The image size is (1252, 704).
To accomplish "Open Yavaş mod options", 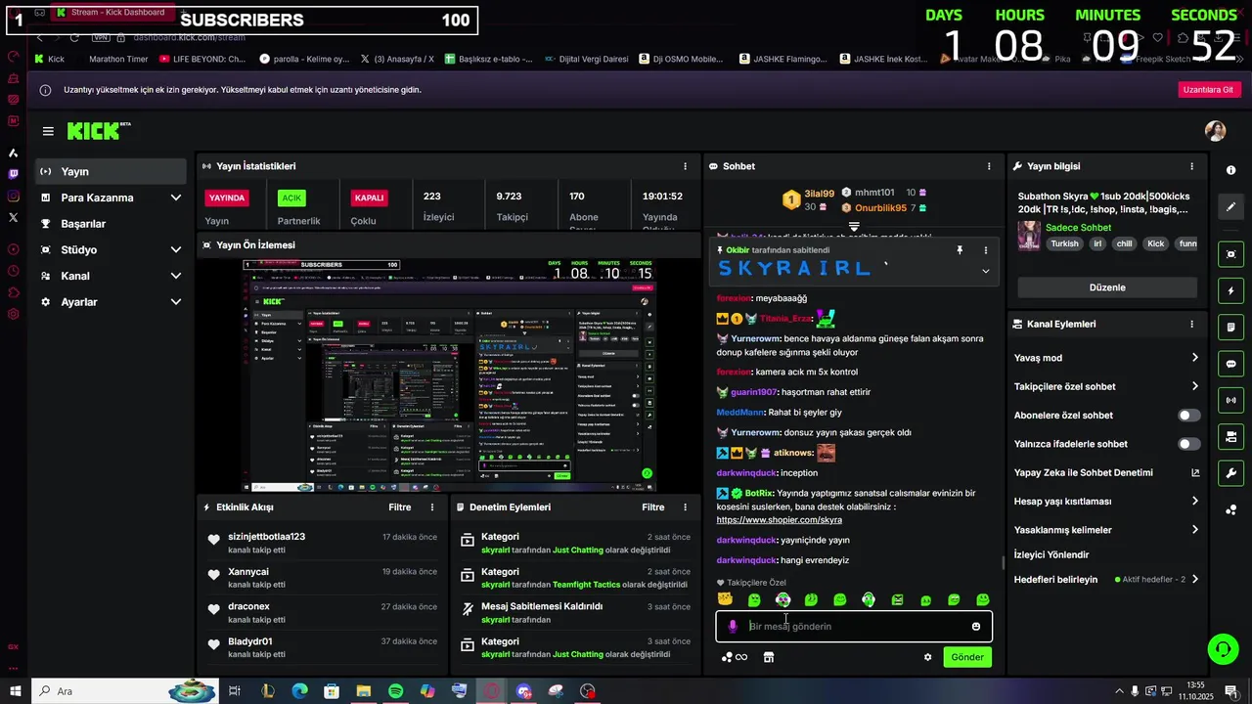I will tap(1106, 358).
